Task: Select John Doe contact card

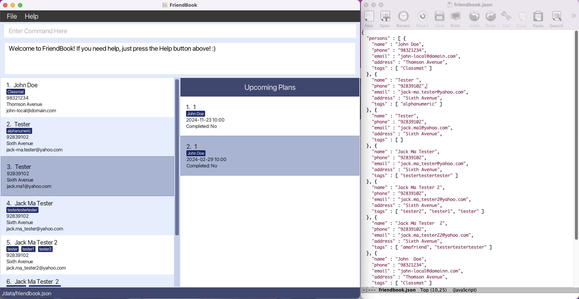Action: coord(87,97)
